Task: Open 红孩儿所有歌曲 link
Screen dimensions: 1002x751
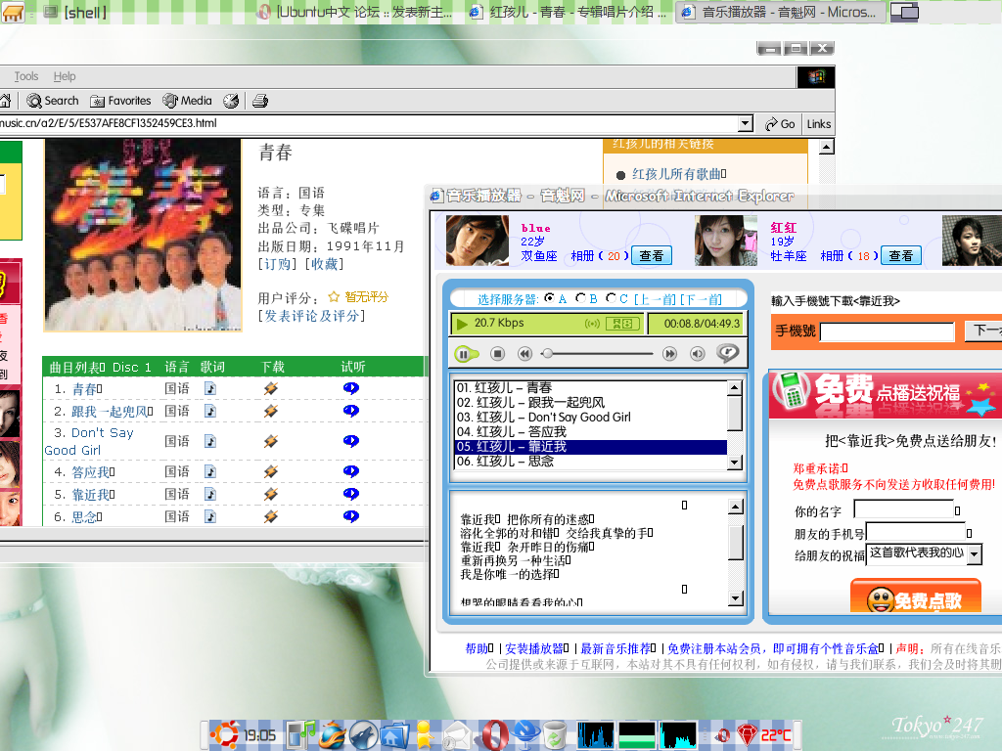Action: tap(677, 174)
